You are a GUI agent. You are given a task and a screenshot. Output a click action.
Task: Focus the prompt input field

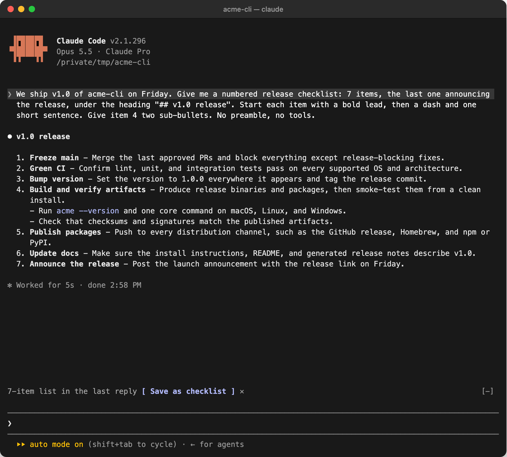[253, 423]
